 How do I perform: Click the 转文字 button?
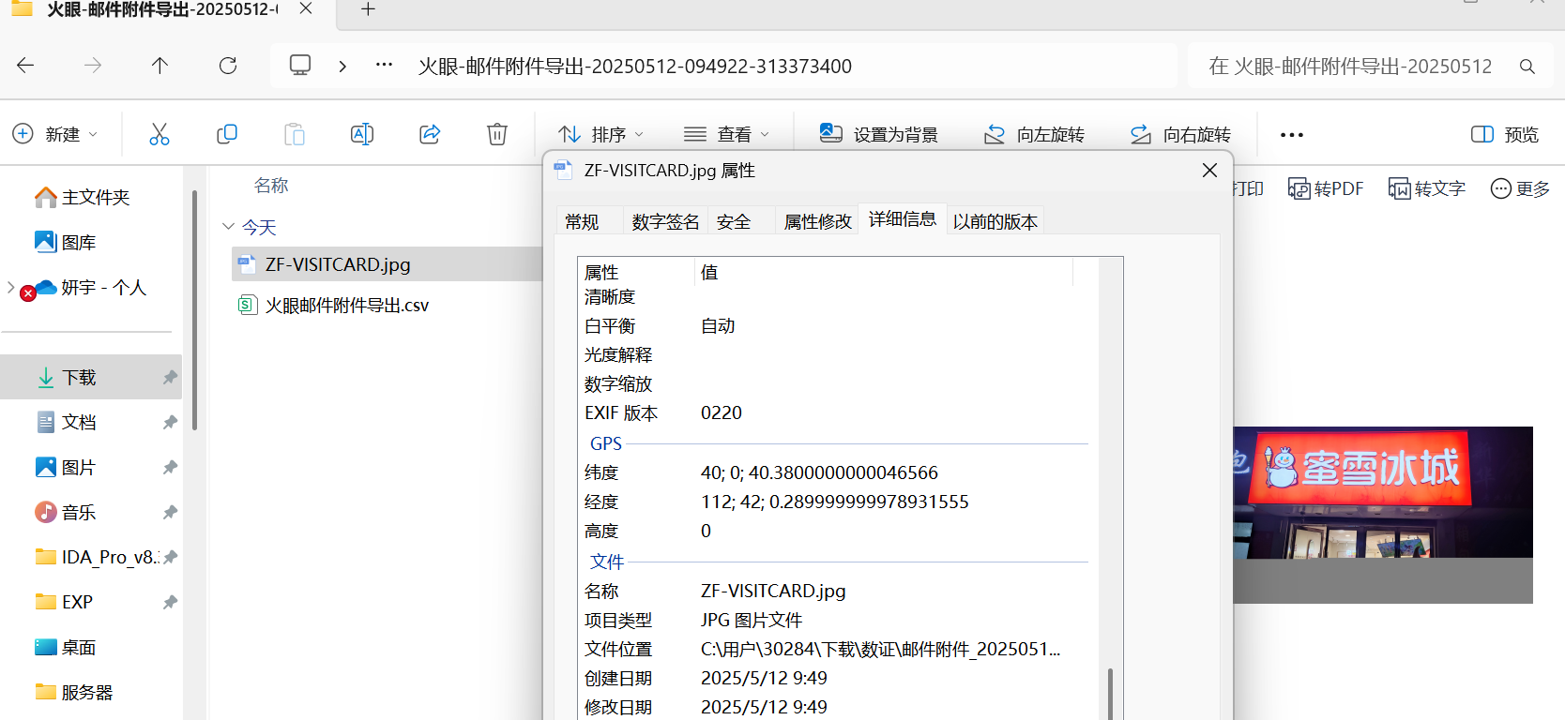(1427, 188)
